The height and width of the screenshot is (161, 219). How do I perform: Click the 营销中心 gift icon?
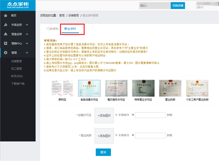coord(5,43)
